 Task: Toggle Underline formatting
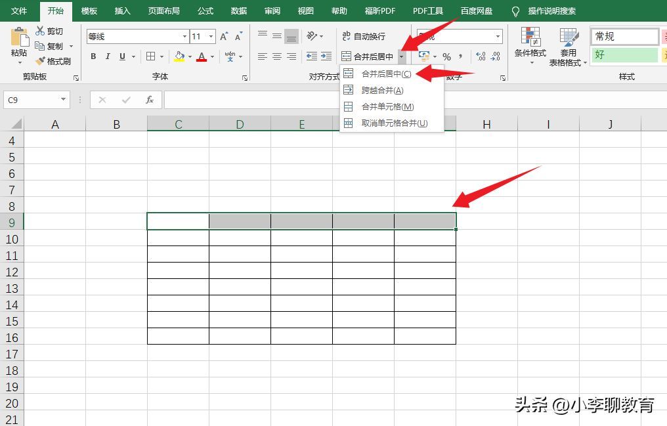(122, 56)
